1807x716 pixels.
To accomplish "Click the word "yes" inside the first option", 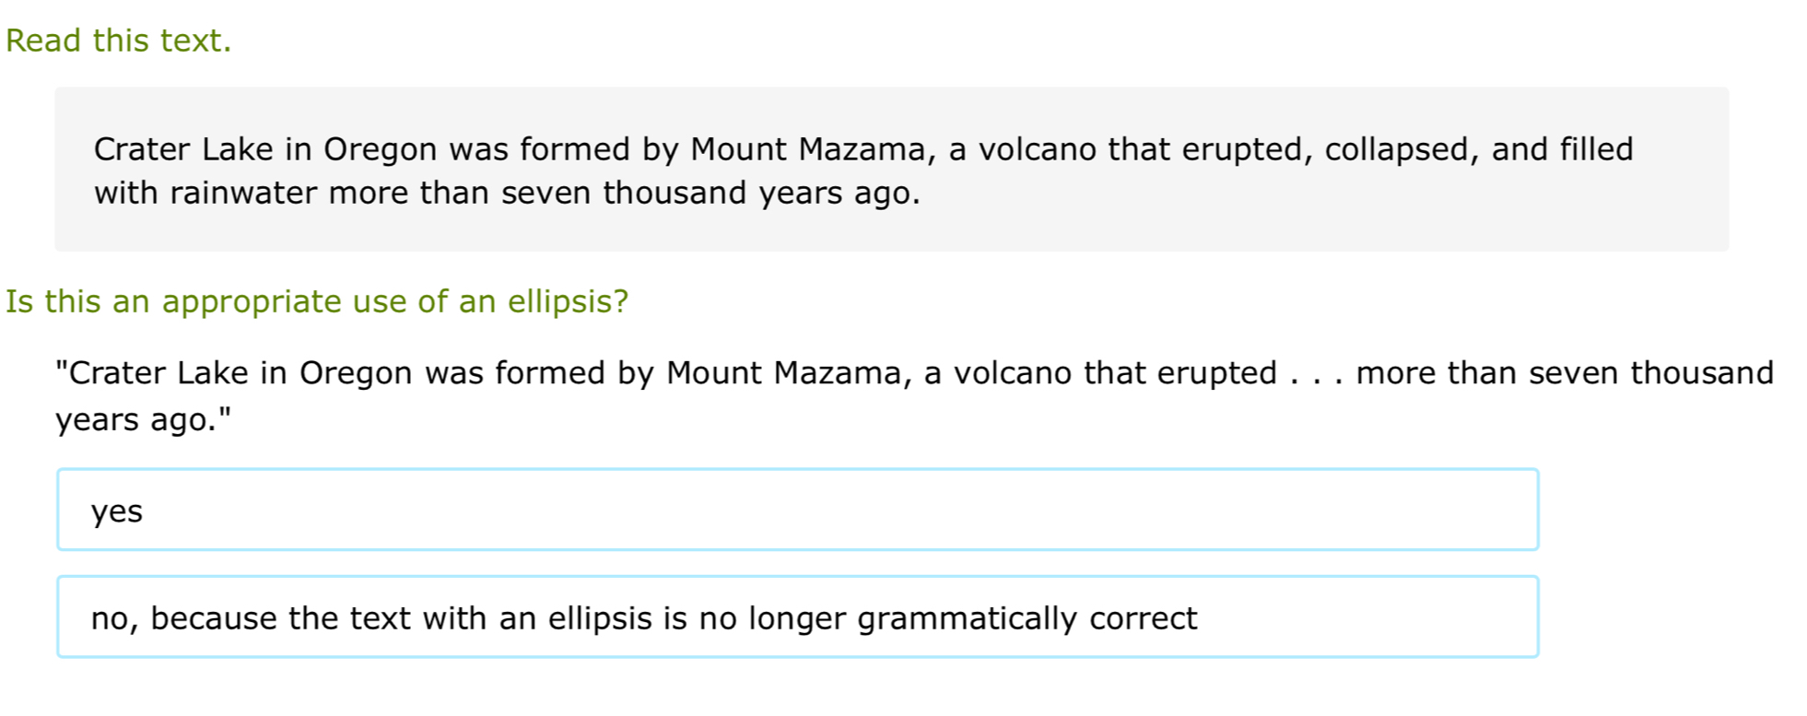I will click(117, 511).
